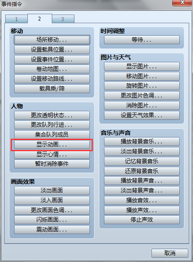This screenshot has height=262, width=193.
Task: Select 淡出背景声音... command
Action: 142,190
